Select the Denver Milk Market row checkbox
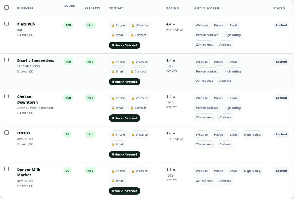This screenshot has width=294, height=199. [6, 169]
